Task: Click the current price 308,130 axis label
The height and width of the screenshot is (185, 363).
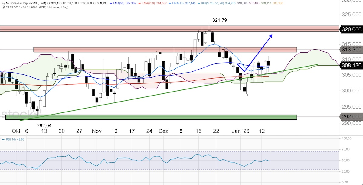Action: [352, 65]
